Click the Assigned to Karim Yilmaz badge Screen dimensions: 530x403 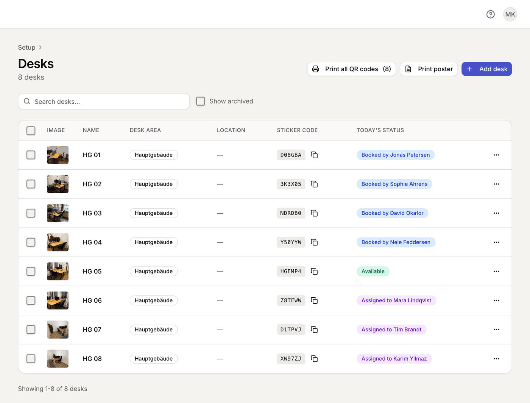(394, 359)
